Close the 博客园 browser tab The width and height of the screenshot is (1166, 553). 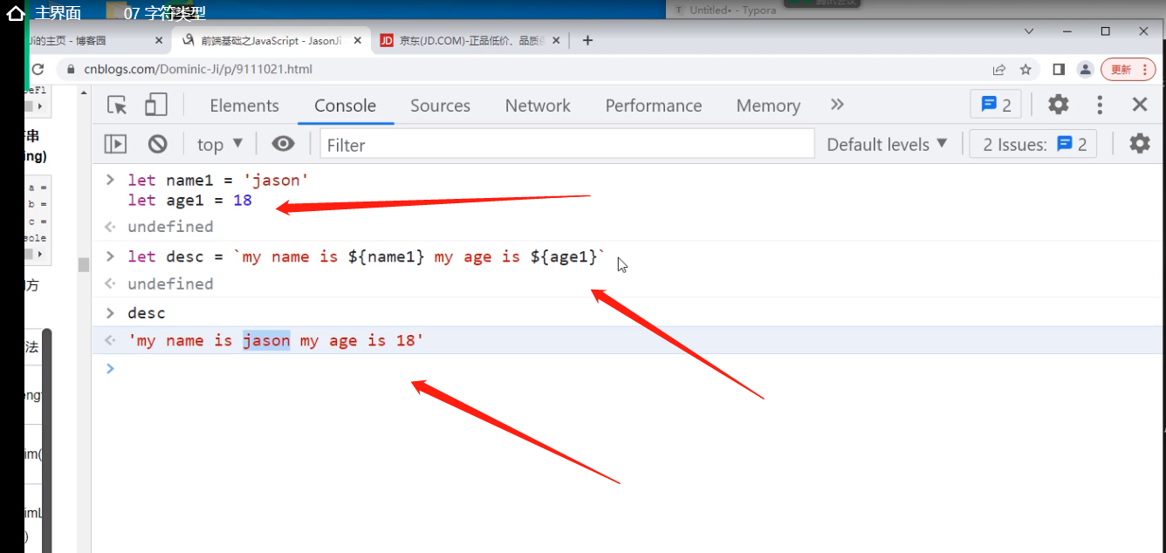159,40
